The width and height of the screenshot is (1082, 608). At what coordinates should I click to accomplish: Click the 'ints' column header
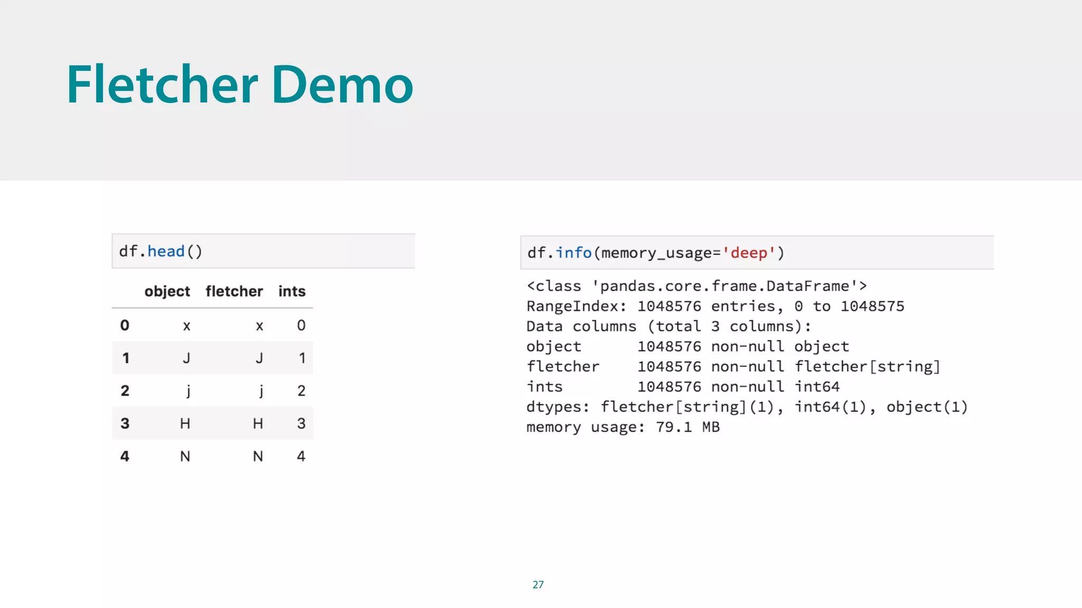coord(292,291)
